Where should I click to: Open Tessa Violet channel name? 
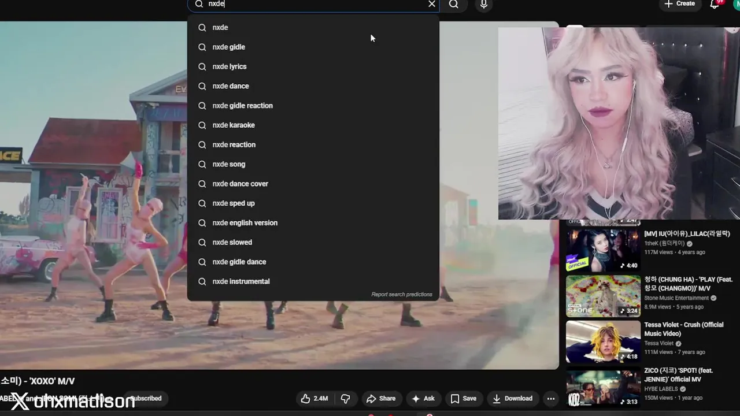(x=659, y=343)
